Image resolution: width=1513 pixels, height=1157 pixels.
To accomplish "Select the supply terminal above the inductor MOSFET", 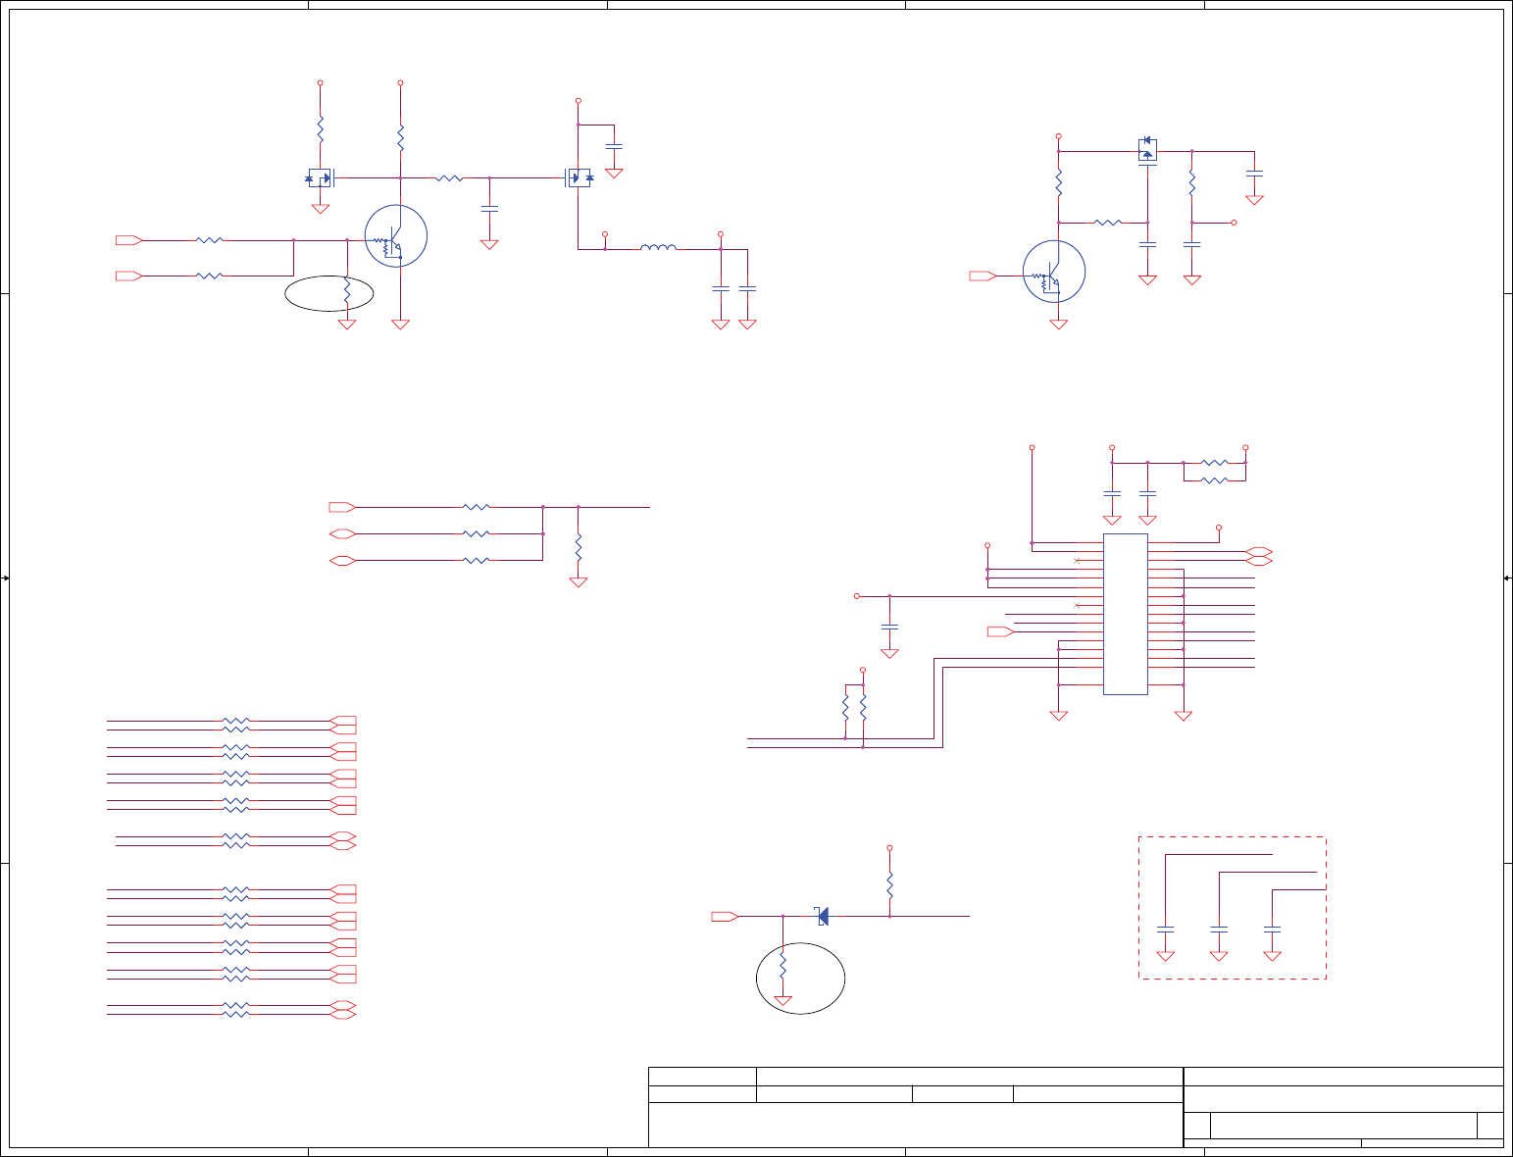I will click(579, 101).
